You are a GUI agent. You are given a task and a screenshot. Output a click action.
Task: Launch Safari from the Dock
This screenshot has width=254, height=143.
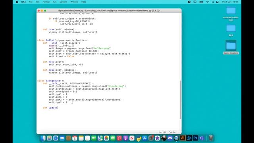pos(56,138)
